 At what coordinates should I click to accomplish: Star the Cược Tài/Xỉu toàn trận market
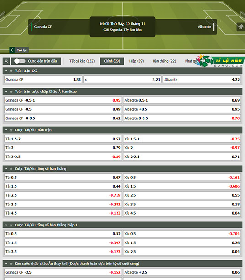click(11, 130)
